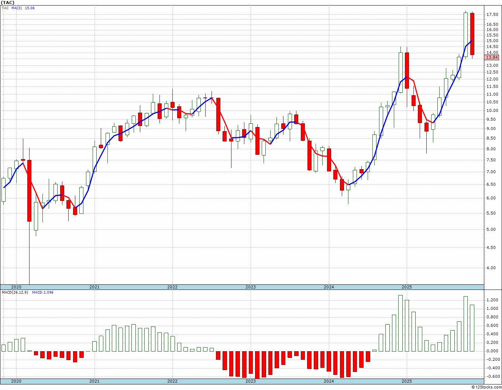
Task: Click the 13.00 price axis label
Action: 492,65
